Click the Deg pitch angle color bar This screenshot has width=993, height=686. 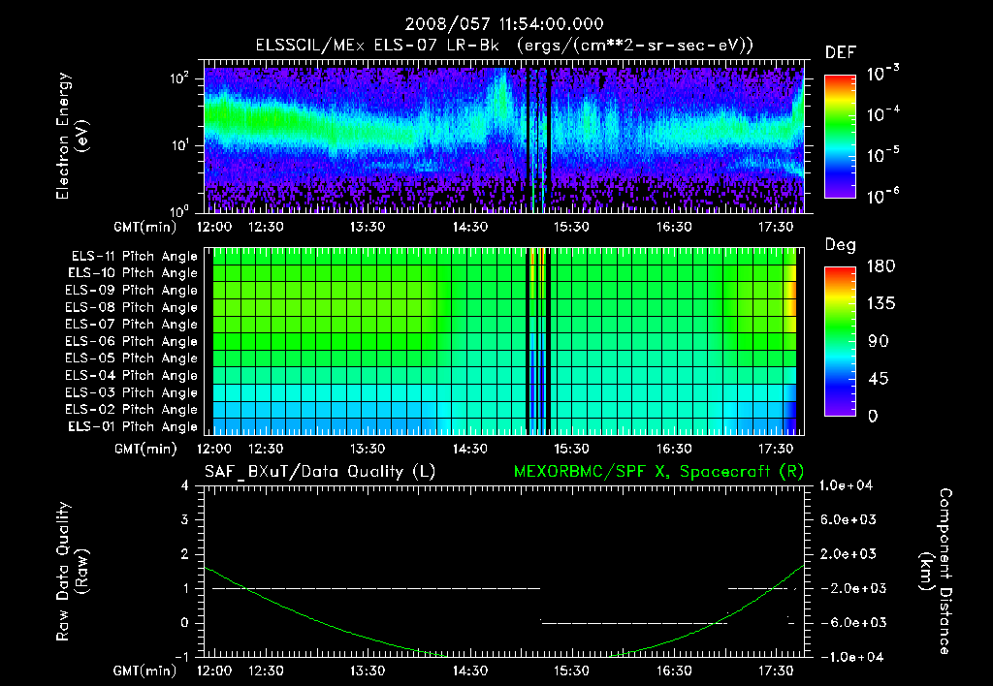[840, 341]
